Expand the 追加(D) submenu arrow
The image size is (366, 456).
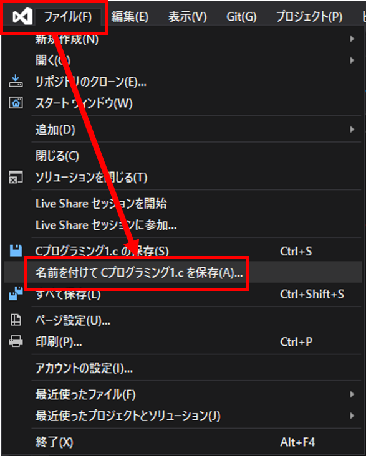coord(352,130)
